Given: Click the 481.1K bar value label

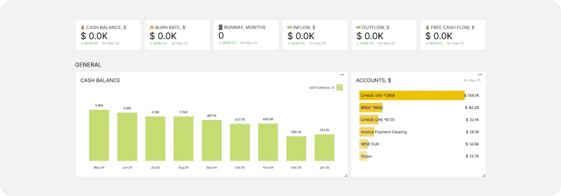Looking at the screenshot, I should pos(212,116).
